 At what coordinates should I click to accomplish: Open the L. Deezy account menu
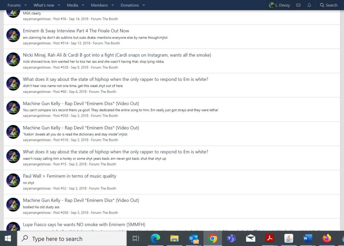pos(279,5)
